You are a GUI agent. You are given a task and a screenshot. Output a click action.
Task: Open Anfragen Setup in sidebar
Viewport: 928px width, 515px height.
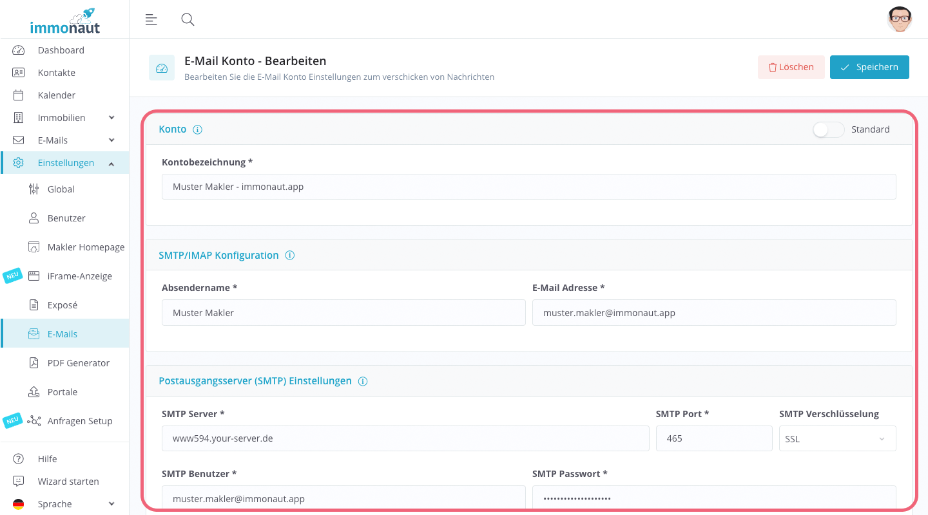(x=79, y=421)
